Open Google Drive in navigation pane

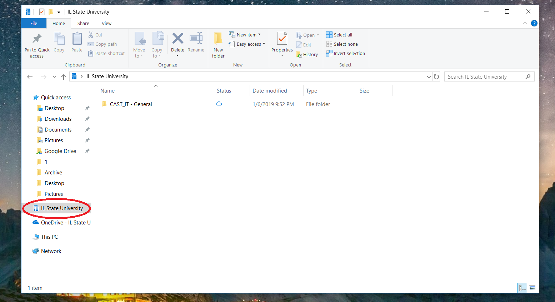pyautogui.click(x=60, y=151)
